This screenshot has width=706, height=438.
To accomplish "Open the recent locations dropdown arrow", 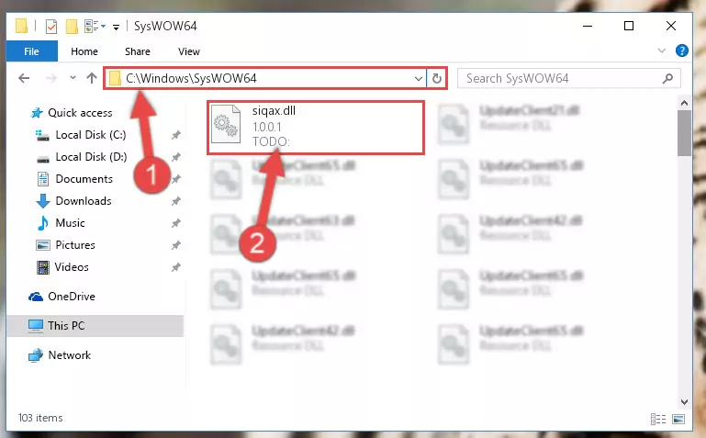I will [x=73, y=78].
